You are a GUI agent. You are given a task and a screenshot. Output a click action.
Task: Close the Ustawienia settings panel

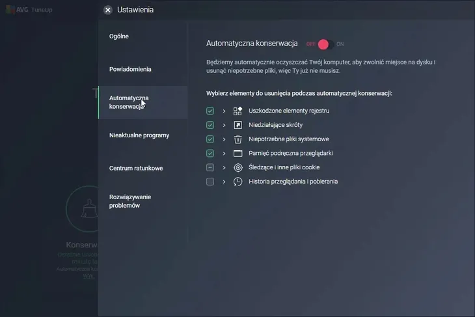point(108,10)
